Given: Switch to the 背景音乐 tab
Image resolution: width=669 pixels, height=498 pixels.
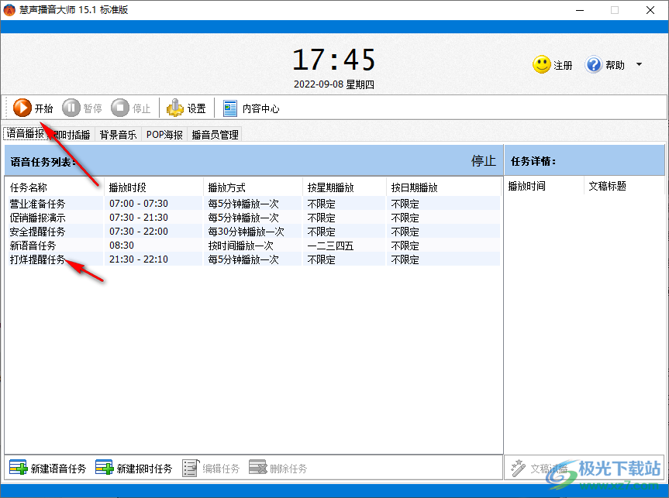Looking at the screenshot, I should pyautogui.click(x=118, y=134).
